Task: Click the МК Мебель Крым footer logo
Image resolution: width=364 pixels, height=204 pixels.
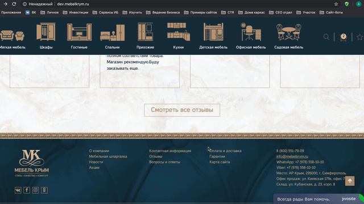Action: click(x=32, y=163)
